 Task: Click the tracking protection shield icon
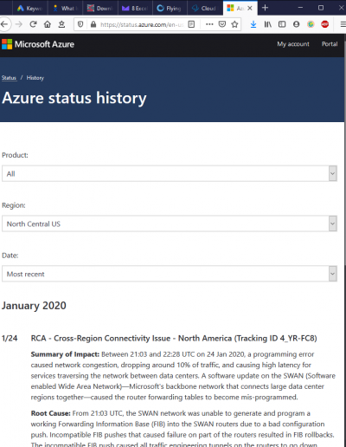coord(80,24)
